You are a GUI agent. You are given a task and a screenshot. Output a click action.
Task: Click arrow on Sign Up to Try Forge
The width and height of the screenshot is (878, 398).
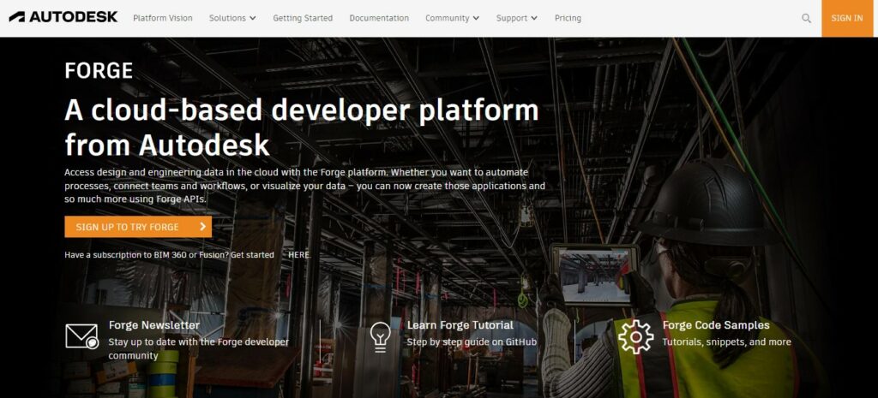202,227
